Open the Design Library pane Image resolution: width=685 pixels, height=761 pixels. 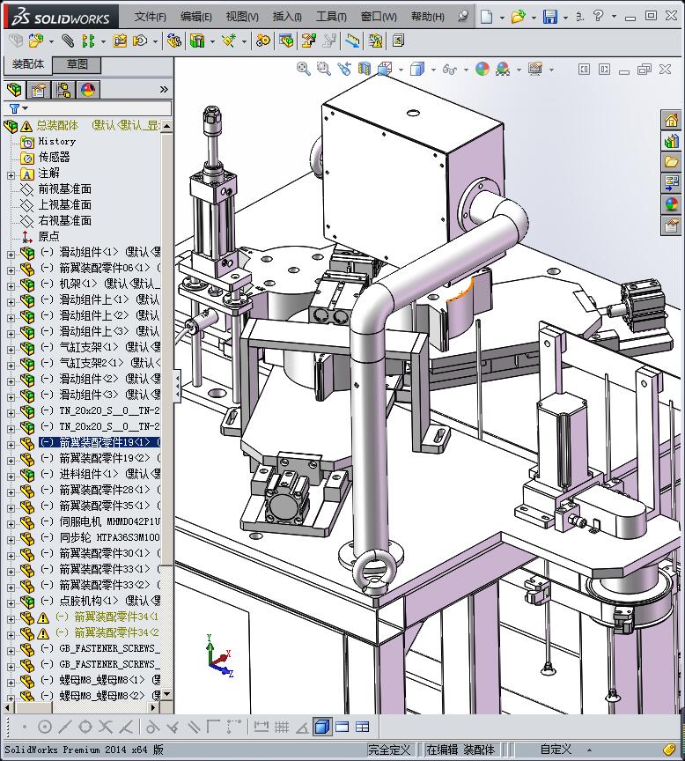point(672,141)
